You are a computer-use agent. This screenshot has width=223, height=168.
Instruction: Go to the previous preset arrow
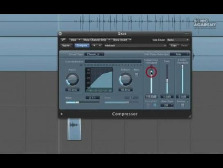(94, 46)
